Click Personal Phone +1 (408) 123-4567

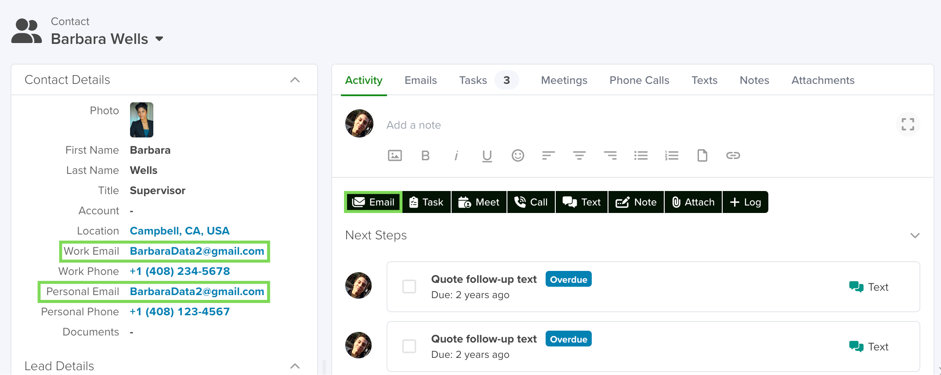click(180, 312)
